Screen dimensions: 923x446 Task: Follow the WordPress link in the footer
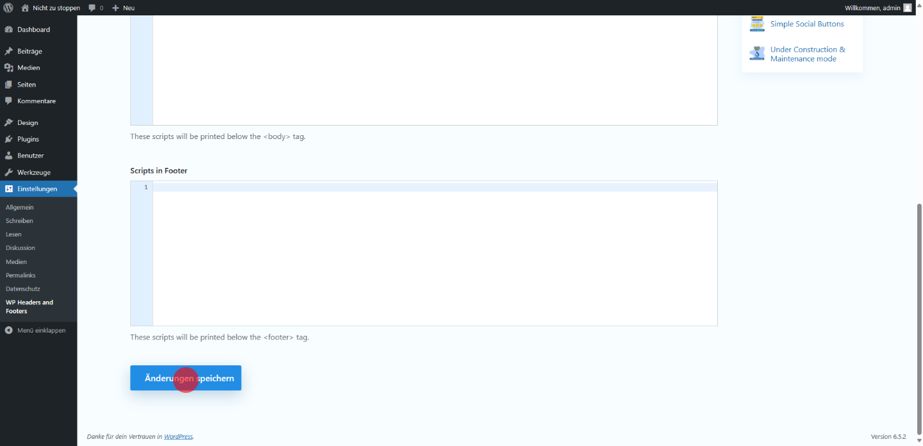point(178,436)
